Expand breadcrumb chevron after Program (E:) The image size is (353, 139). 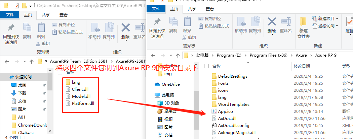[x=246, y=55]
